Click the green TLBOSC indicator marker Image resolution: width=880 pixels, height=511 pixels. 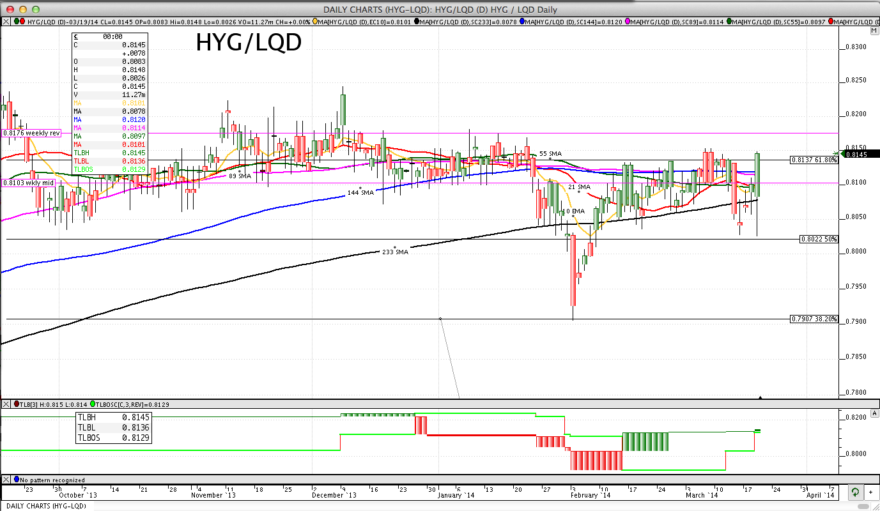click(x=93, y=404)
